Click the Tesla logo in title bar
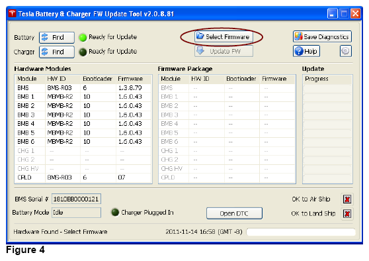This screenshot has width=369, height=261. (x=13, y=14)
